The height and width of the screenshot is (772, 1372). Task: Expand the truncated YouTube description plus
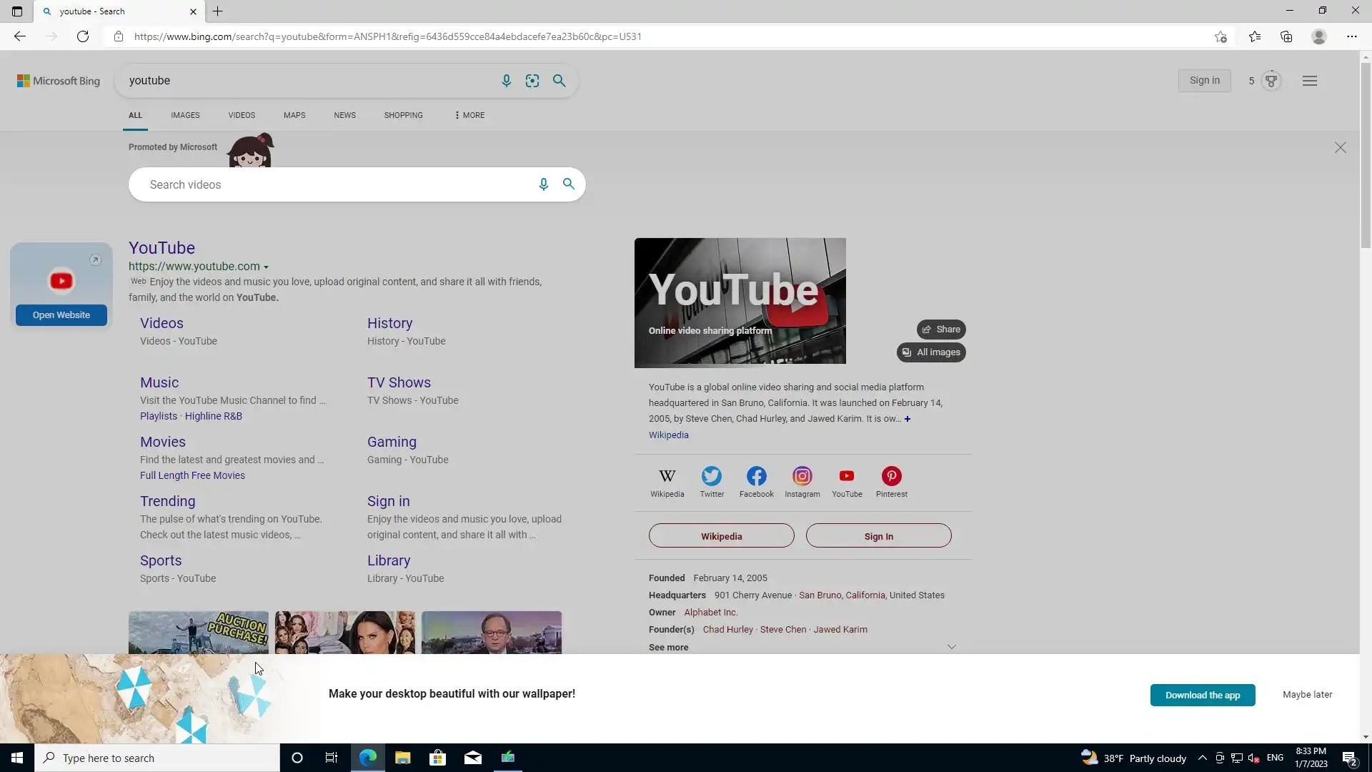click(x=908, y=419)
